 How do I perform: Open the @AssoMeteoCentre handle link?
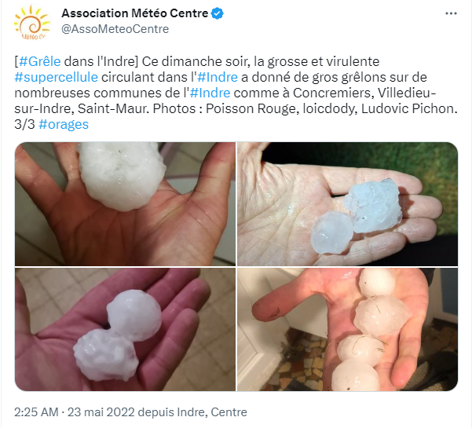pos(115,29)
